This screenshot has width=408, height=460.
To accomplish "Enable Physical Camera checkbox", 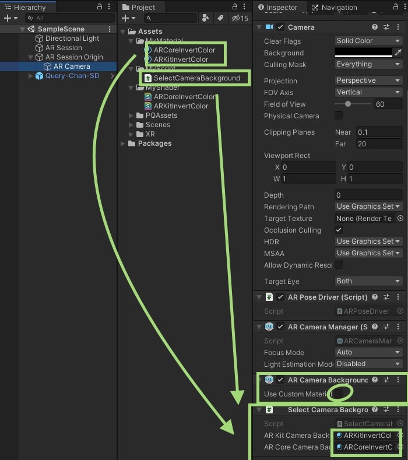I will [x=339, y=115].
